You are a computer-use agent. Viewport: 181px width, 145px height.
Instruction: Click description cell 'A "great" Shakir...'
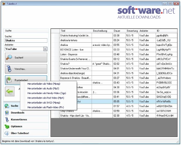click(x=102, y=64)
